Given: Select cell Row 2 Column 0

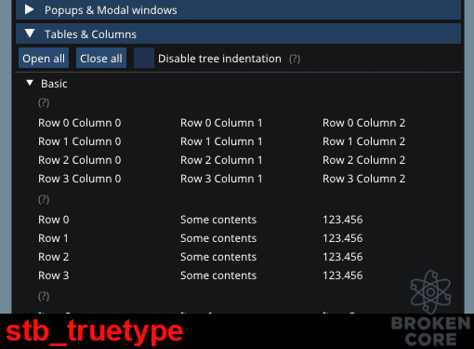Looking at the screenshot, I should click(x=80, y=160).
